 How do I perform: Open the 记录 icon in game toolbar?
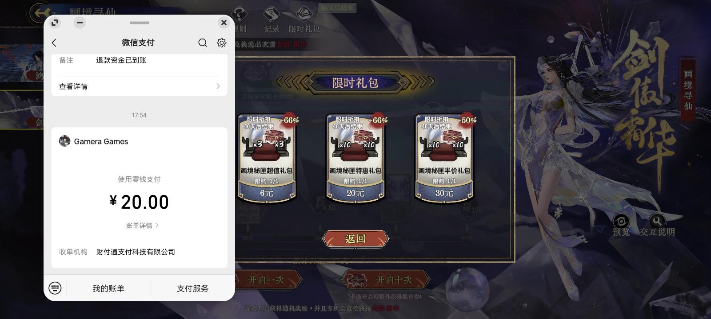coord(271,16)
